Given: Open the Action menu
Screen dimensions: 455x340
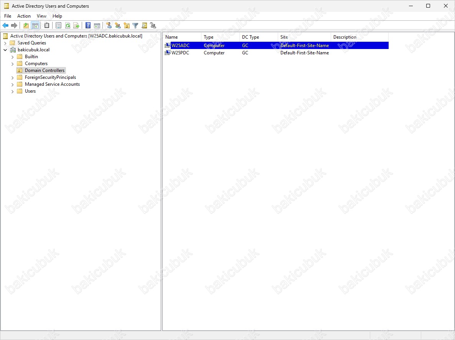Looking at the screenshot, I should point(24,16).
